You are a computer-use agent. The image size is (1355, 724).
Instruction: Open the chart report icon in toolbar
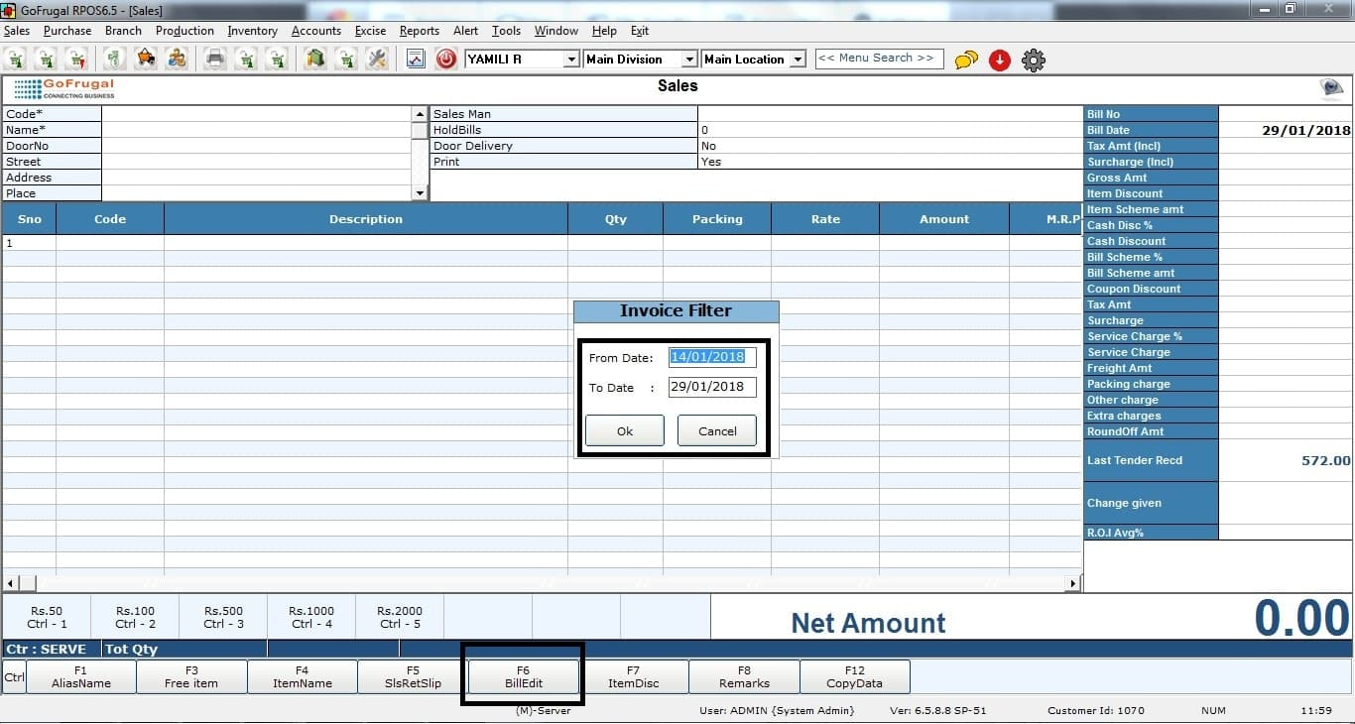(416, 60)
